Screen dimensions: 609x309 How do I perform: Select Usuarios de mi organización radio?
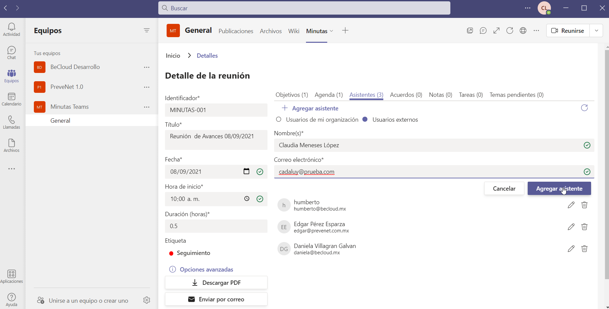[279, 119]
